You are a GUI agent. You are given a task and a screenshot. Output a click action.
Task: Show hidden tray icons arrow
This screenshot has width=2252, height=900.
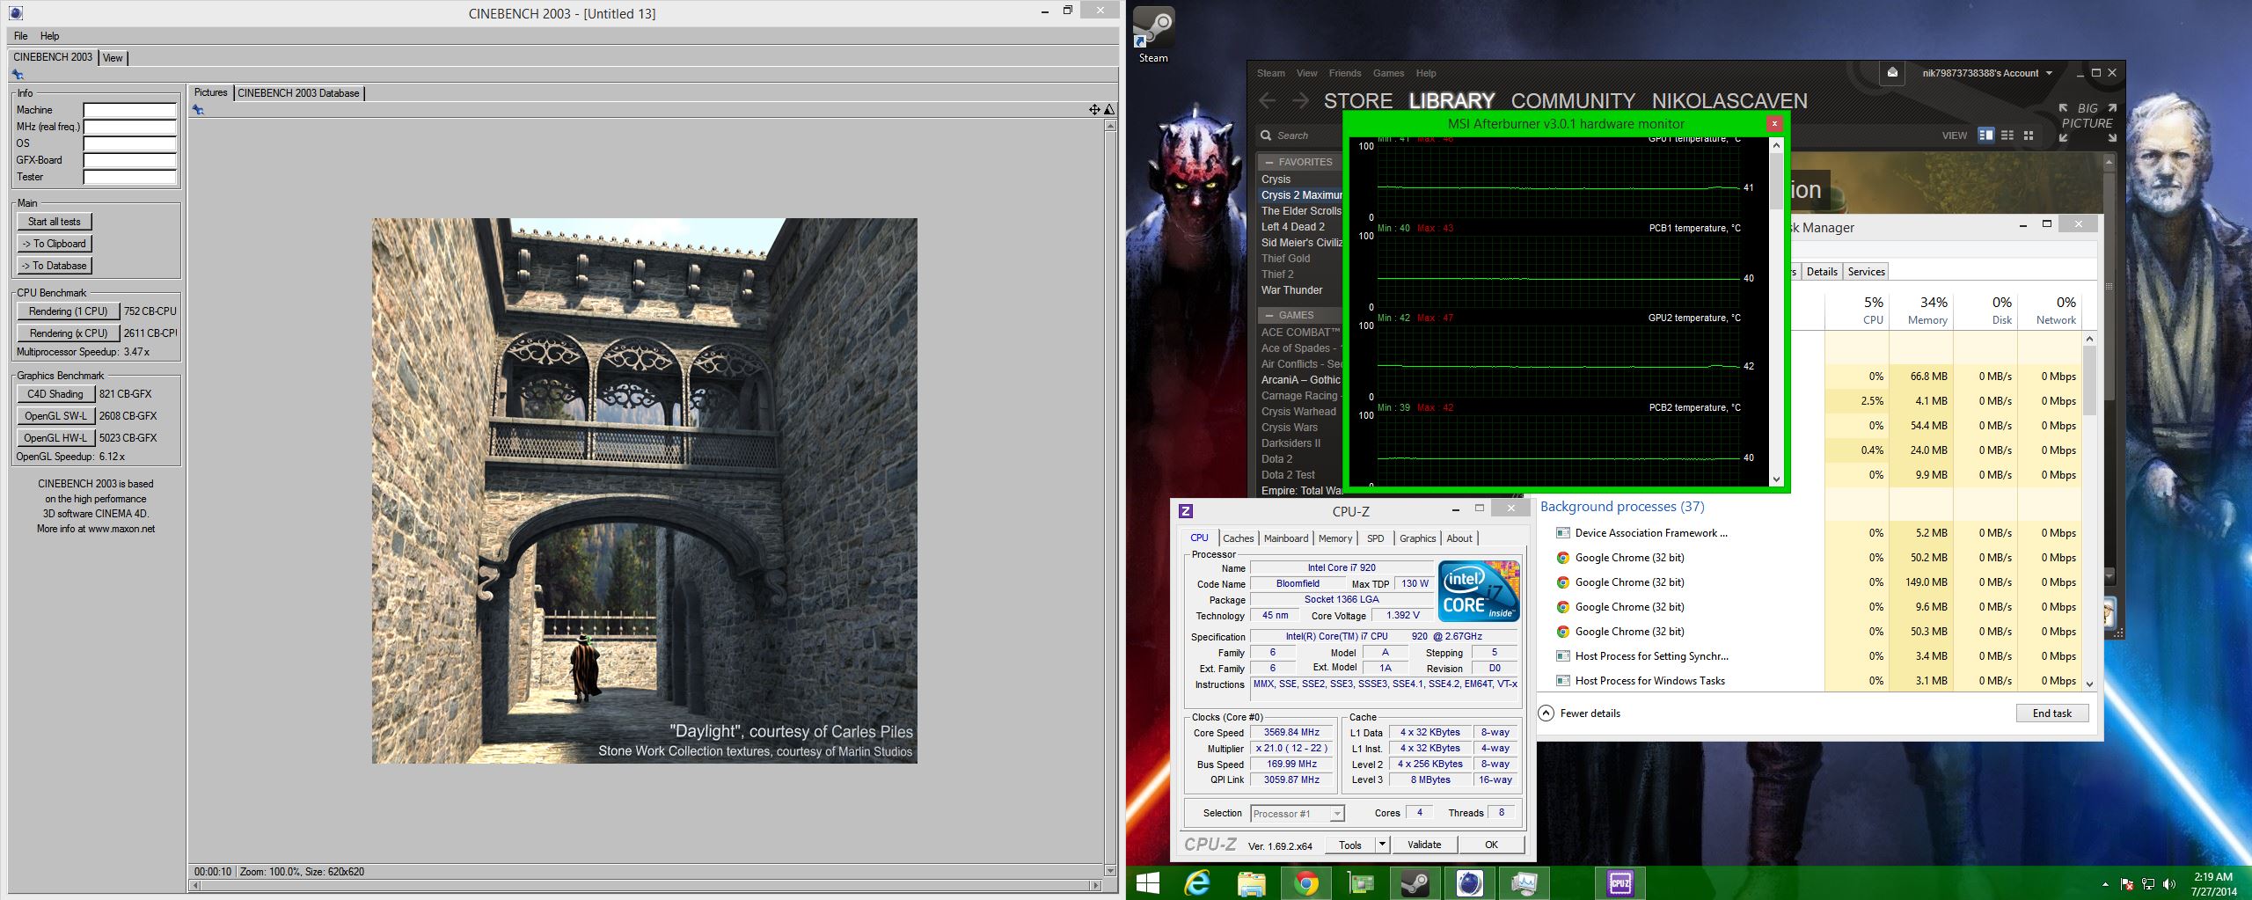(x=2105, y=884)
